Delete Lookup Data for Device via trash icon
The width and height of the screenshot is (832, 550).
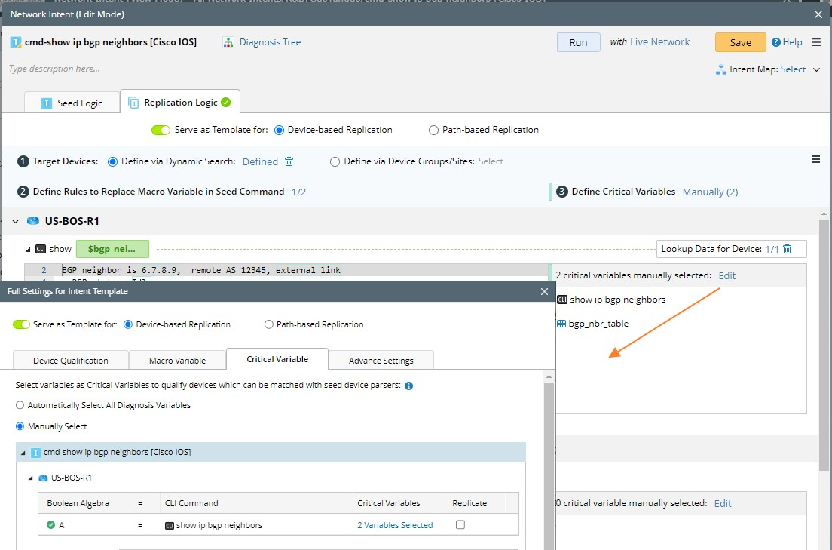coord(788,249)
